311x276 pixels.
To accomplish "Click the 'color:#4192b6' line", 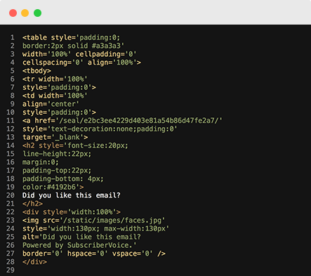I will point(53,187).
